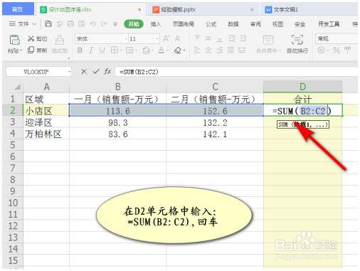Click the Paste (粘贴) icon
Screen dimensions: 360x271
14,40
